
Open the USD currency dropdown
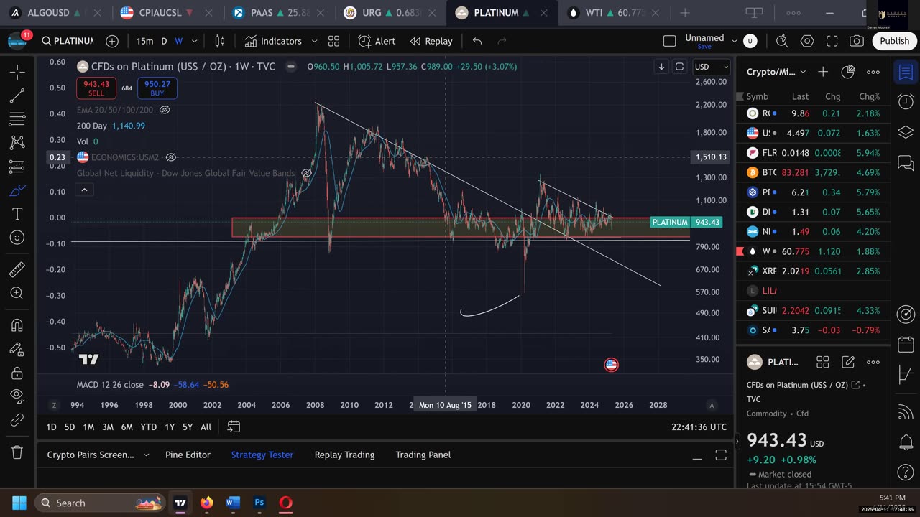[711, 67]
